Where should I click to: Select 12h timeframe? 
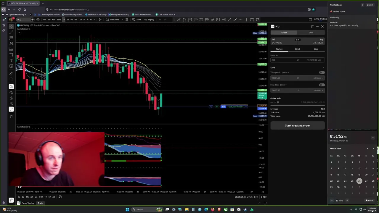(80, 20)
